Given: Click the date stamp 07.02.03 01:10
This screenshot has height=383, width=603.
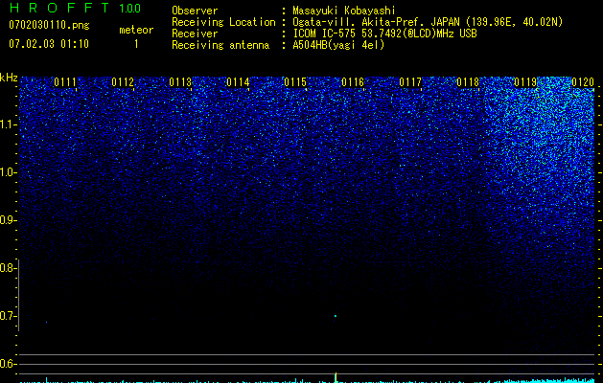Looking at the screenshot, I should [x=49, y=44].
